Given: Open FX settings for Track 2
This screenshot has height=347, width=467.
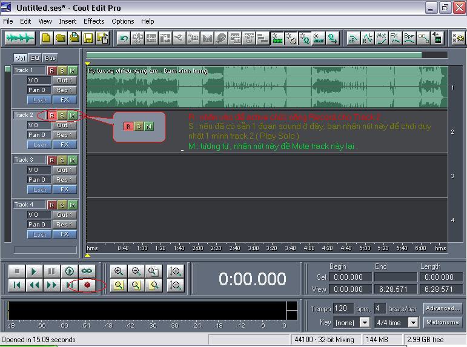Looking at the screenshot, I should [65, 145].
